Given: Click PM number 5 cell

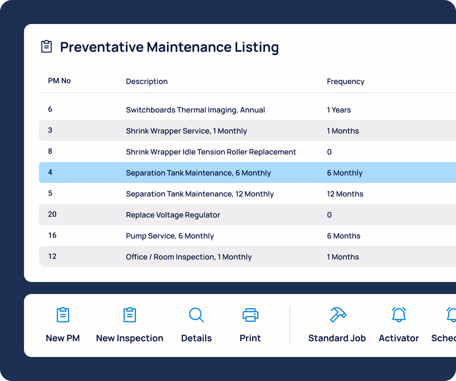Looking at the screenshot, I should click(50, 193).
